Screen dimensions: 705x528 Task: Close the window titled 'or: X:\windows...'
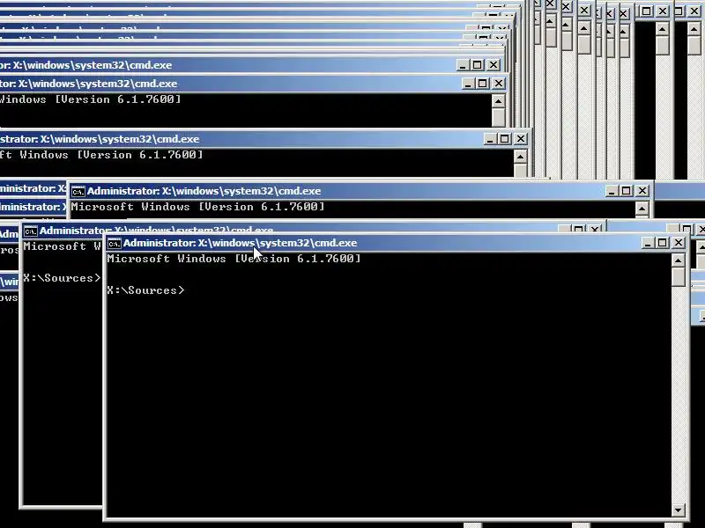(x=493, y=65)
